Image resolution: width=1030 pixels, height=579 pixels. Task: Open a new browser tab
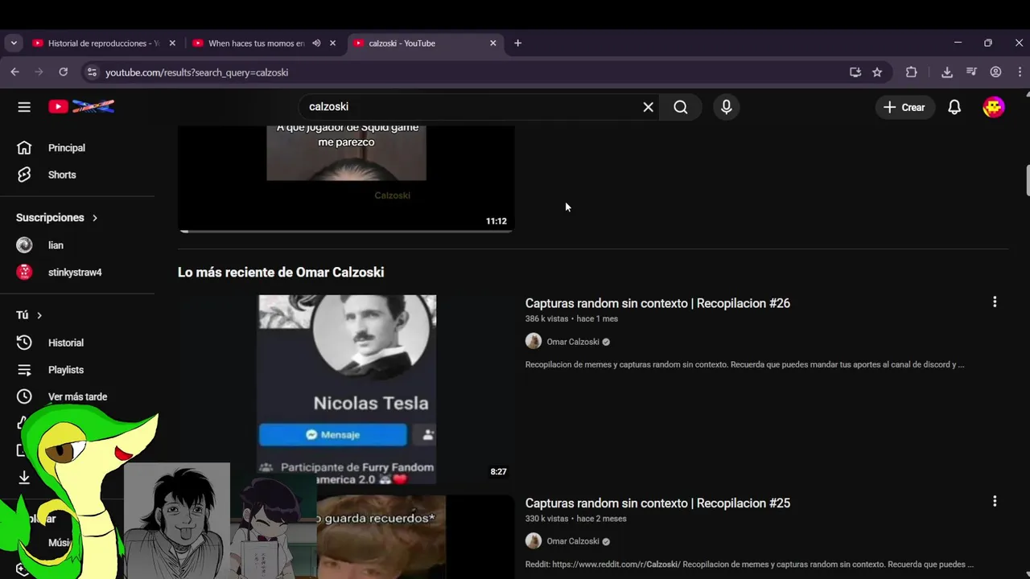pos(517,43)
